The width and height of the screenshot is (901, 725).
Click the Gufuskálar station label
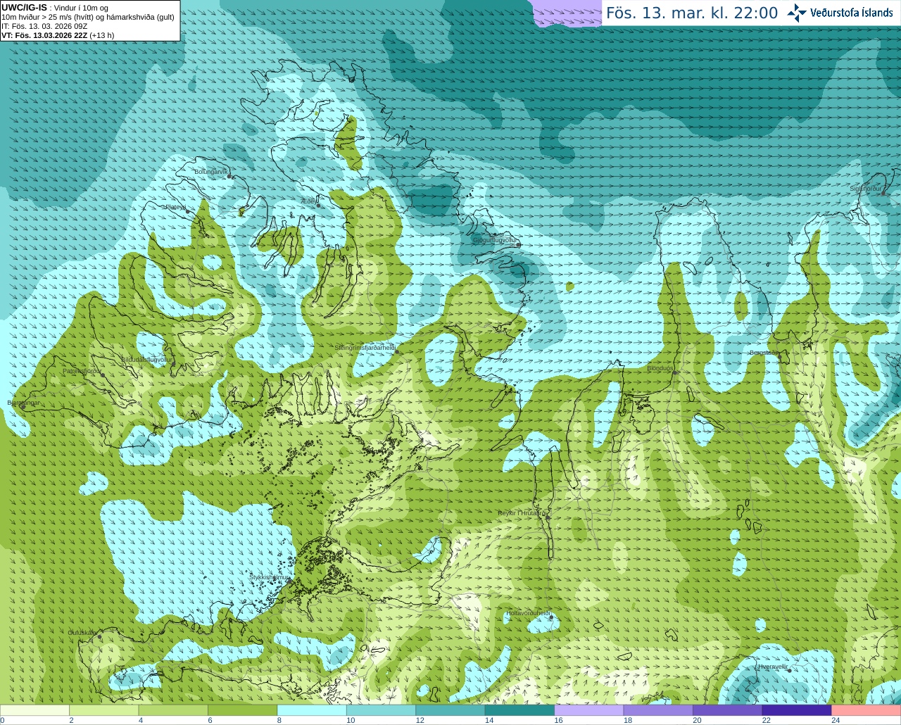82,633
